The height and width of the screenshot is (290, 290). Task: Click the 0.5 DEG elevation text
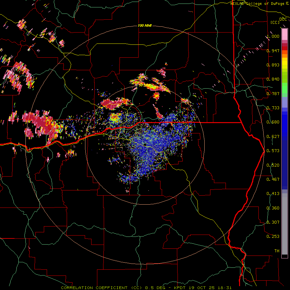coord(155,288)
